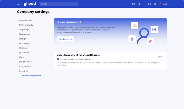Click the 'Take control of your organization's users' text
184x109 pixels.
coord(86,30)
